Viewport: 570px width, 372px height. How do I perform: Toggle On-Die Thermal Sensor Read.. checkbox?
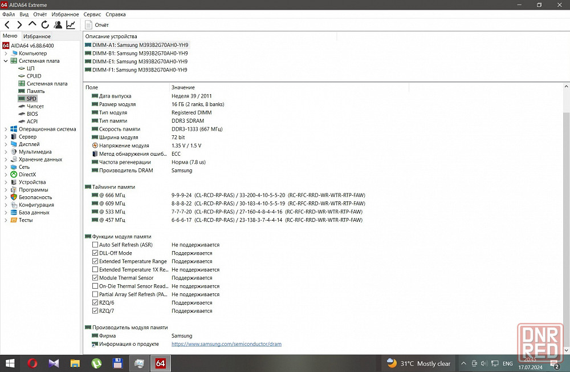[95, 286]
